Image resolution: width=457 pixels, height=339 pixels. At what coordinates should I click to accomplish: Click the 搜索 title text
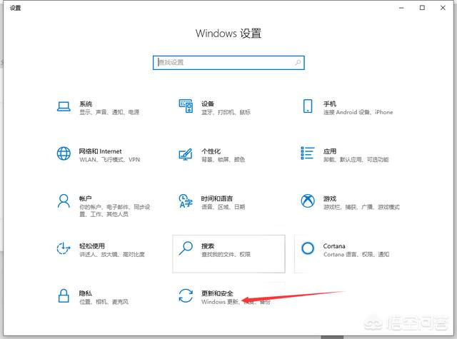208,246
